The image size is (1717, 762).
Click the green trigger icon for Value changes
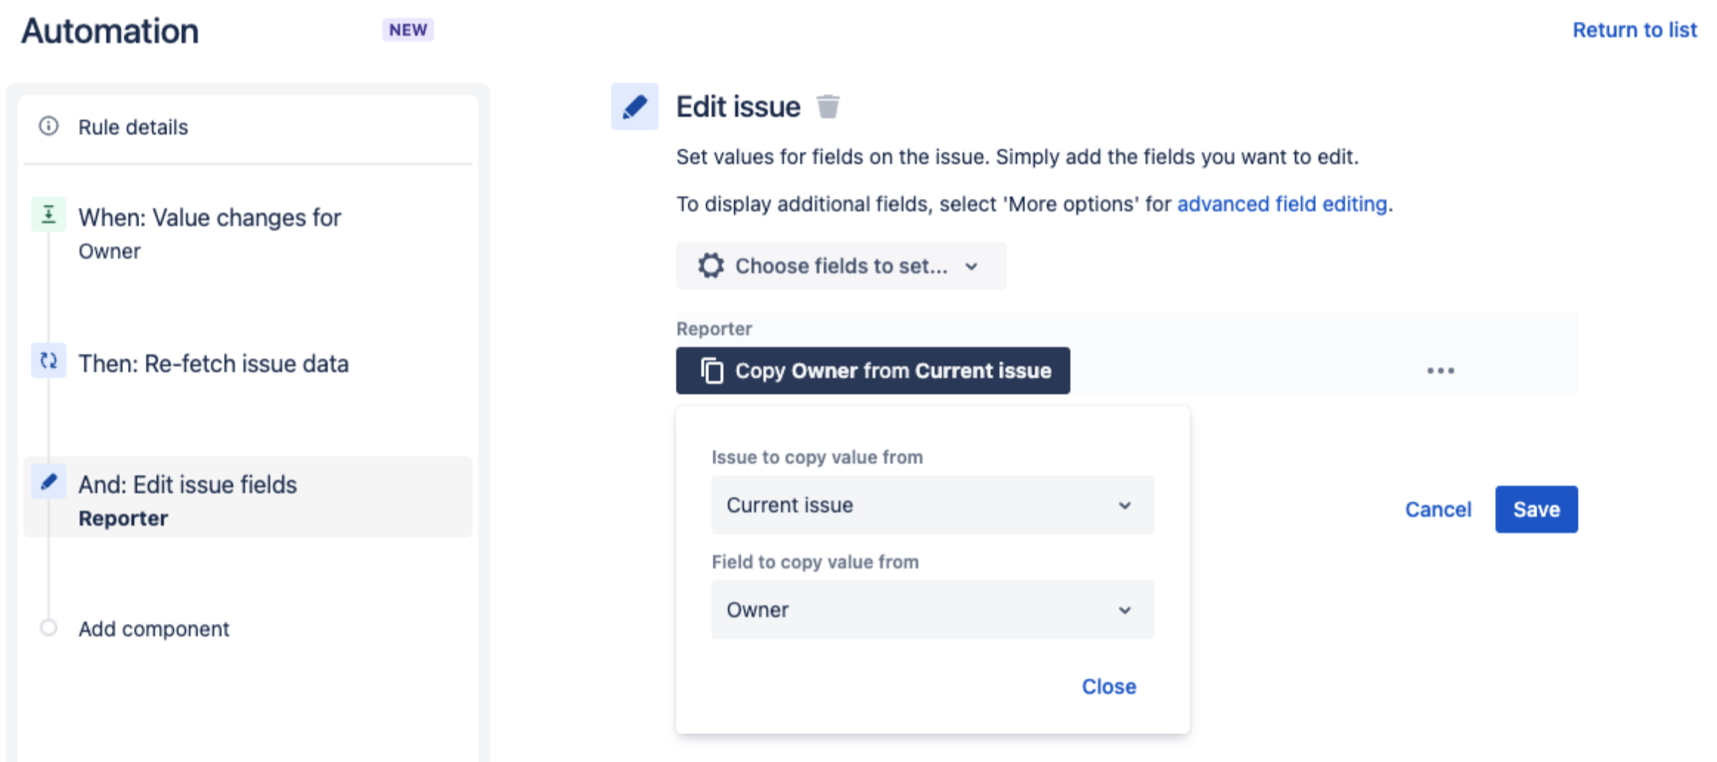click(49, 215)
